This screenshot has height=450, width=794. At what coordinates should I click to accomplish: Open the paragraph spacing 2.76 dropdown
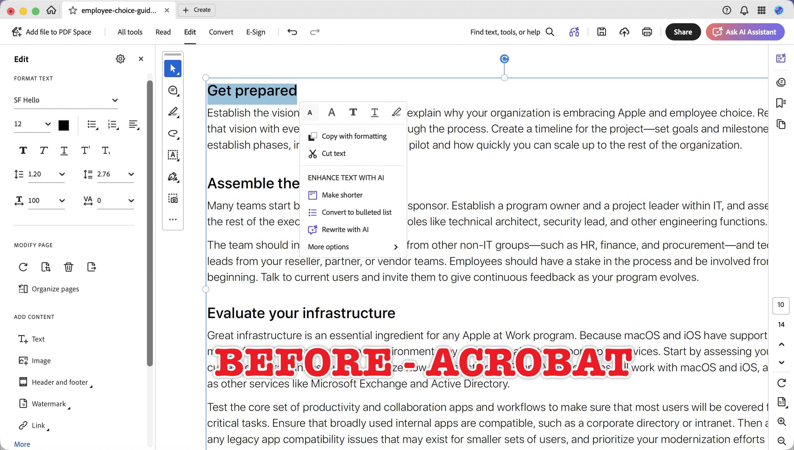pyautogui.click(x=115, y=174)
